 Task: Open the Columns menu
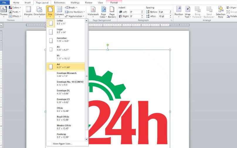pyautogui.click(x=59, y=12)
